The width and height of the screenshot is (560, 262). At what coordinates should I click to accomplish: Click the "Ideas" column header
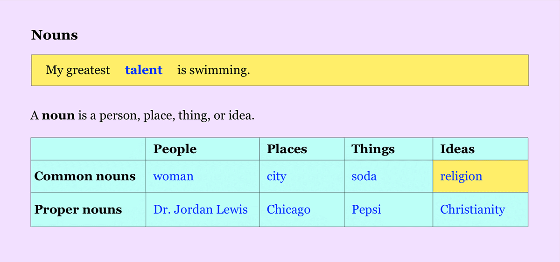point(457,149)
